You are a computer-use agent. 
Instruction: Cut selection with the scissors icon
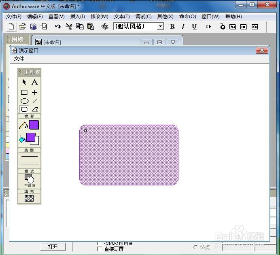pos(69,26)
